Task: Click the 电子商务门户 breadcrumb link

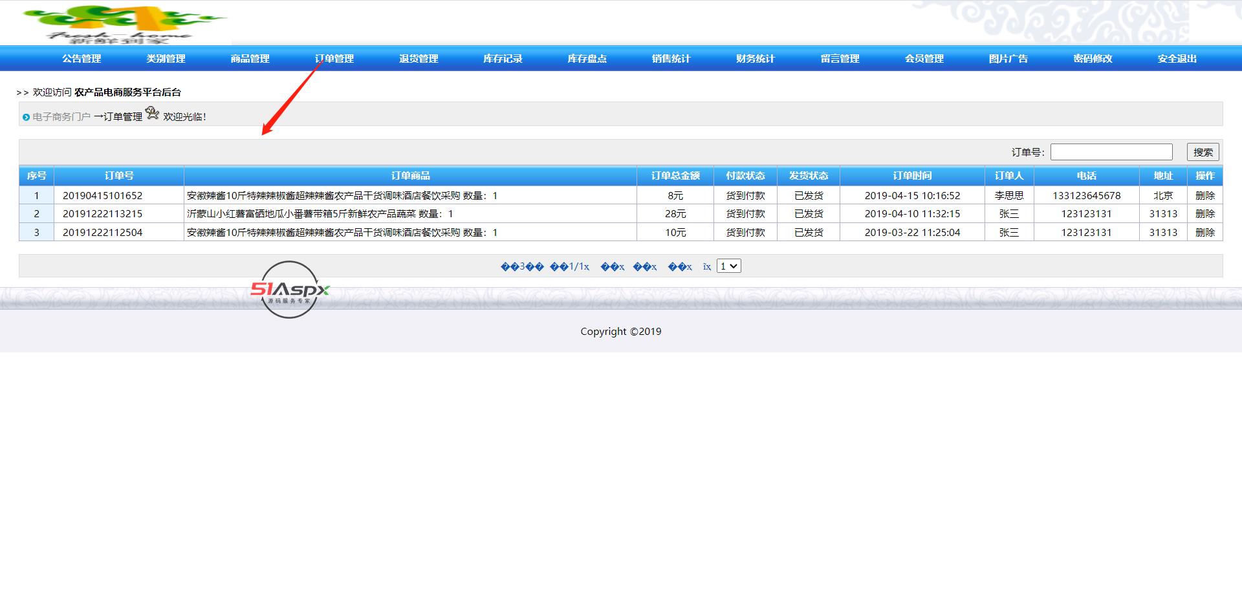Action: click(61, 117)
